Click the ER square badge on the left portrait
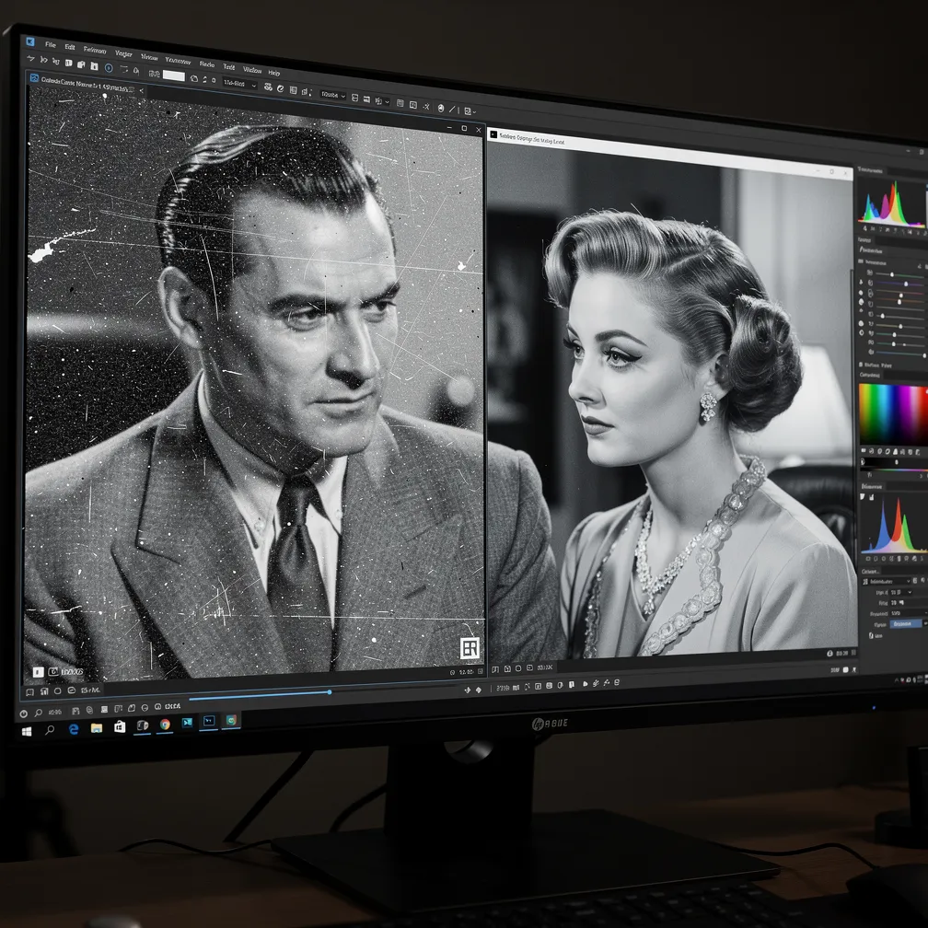Viewport: 928px width, 928px height. pos(470,648)
